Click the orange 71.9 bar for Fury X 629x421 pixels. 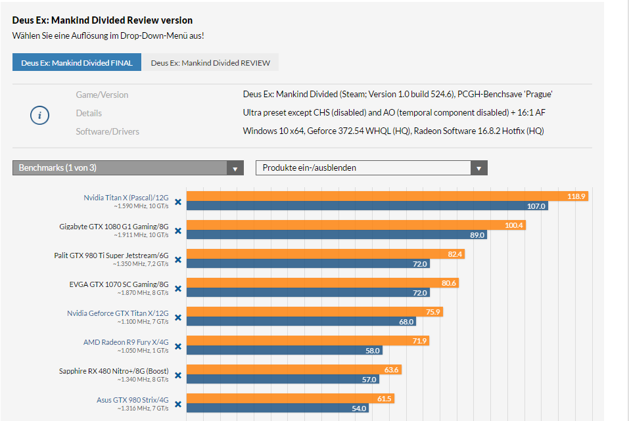308,340
